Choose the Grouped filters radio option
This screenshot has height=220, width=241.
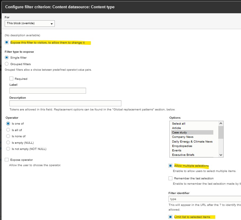click(7, 64)
